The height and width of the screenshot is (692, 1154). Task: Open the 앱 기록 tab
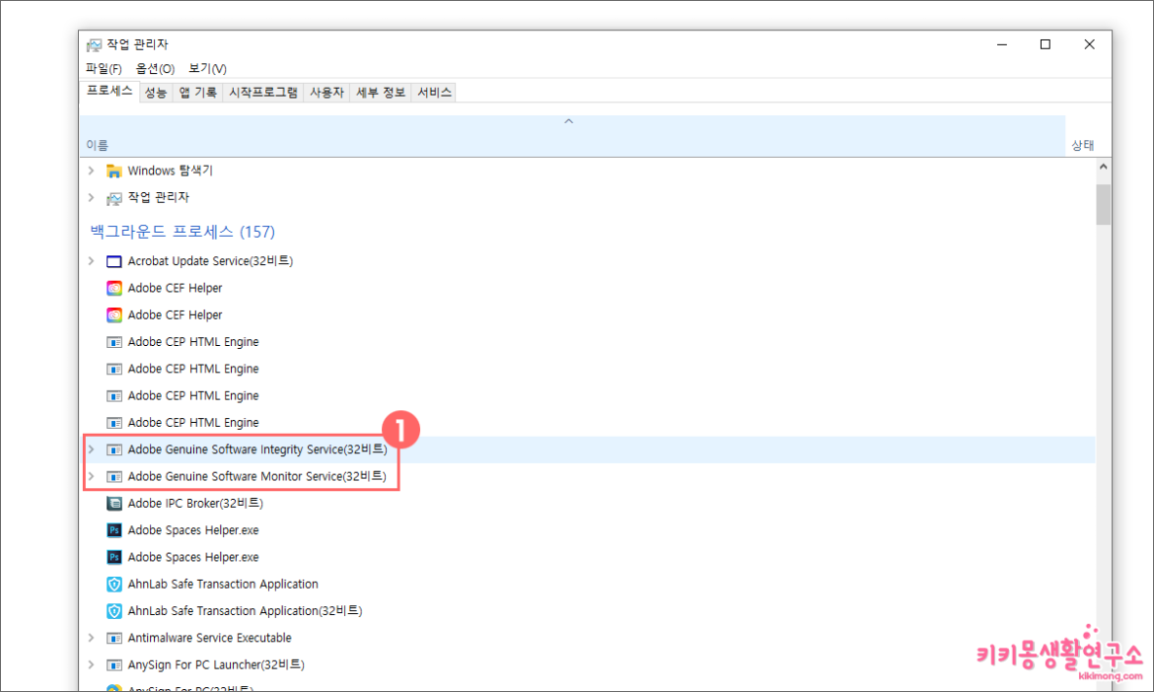197,92
